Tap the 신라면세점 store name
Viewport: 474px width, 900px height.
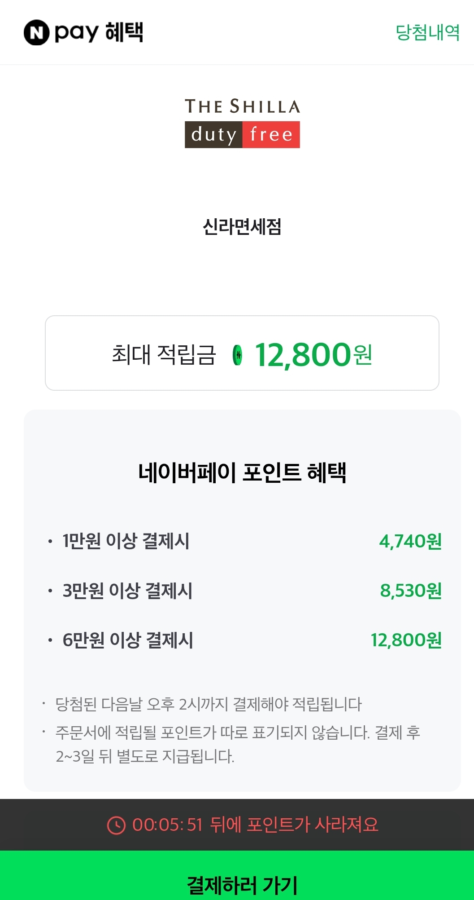point(242,227)
